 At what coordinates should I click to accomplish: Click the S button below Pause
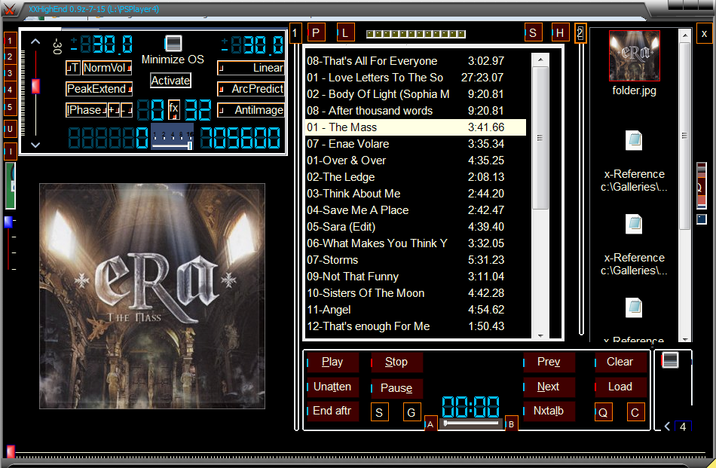[x=379, y=412]
